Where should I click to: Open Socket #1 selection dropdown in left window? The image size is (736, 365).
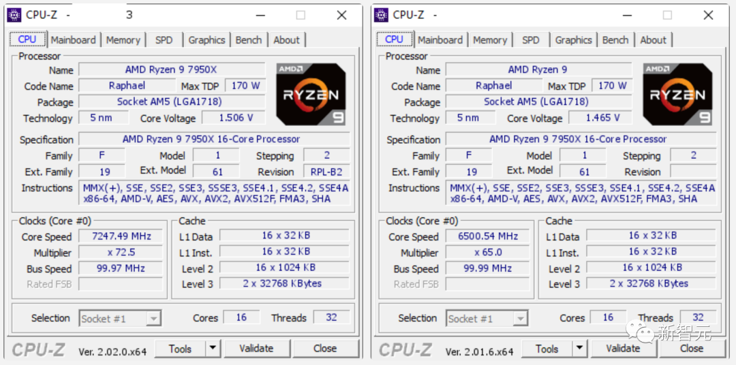tap(121, 319)
